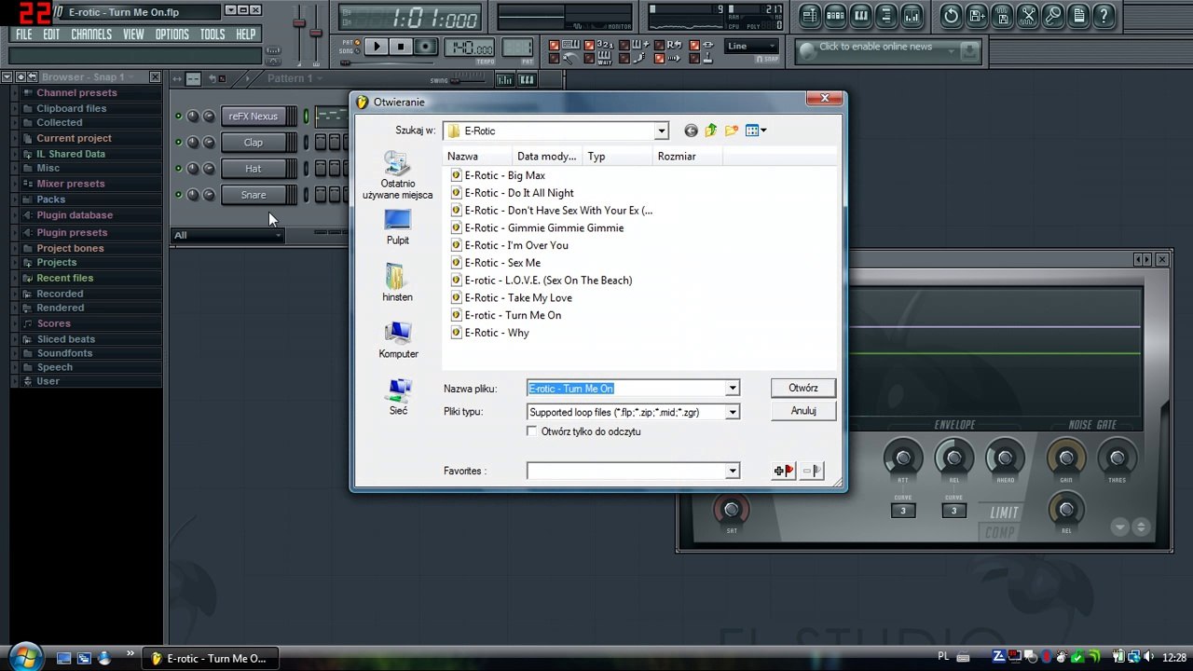1193x671 pixels.
Task: Click the Save new version icon
Action: point(977,15)
